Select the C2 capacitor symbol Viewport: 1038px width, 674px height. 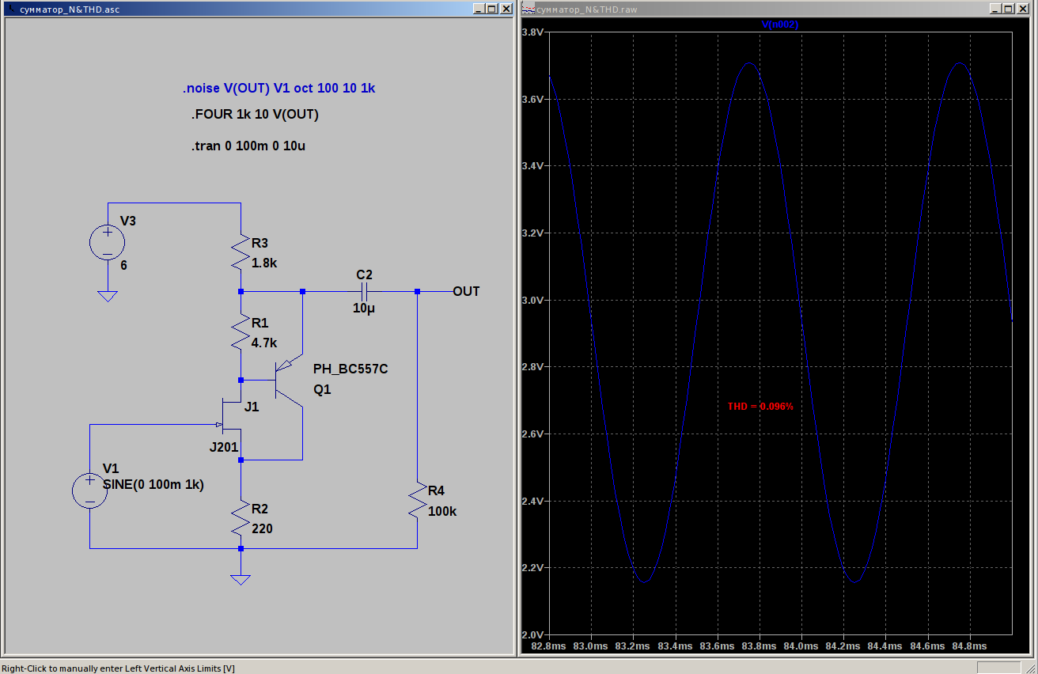[x=364, y=291]
